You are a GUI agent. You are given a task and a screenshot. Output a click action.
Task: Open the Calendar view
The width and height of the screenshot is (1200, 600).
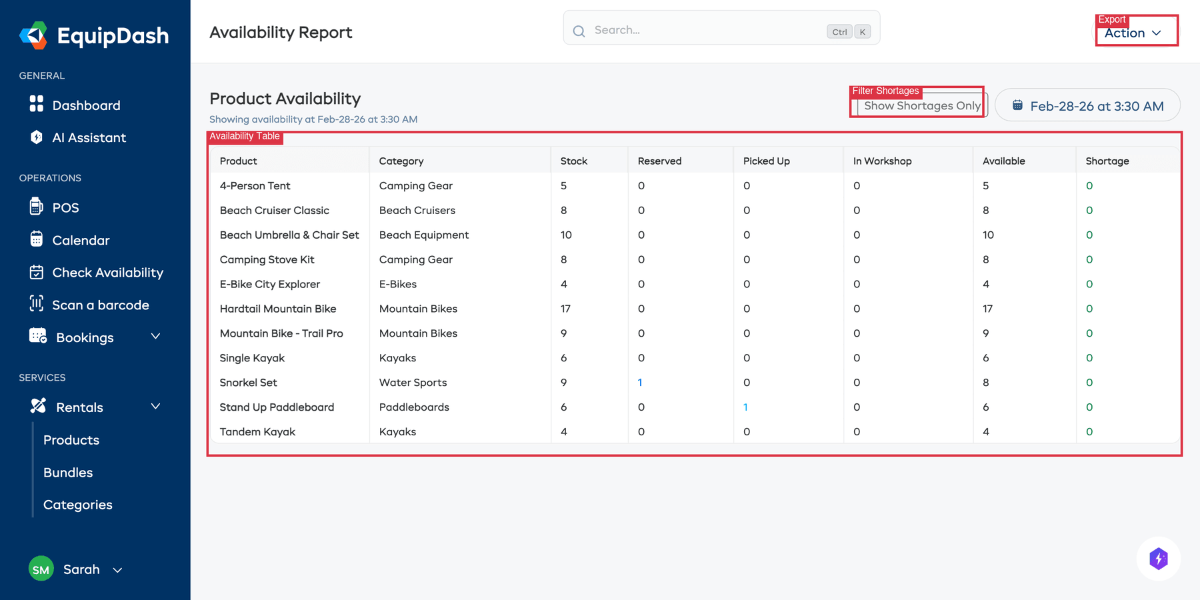(81, 240)
